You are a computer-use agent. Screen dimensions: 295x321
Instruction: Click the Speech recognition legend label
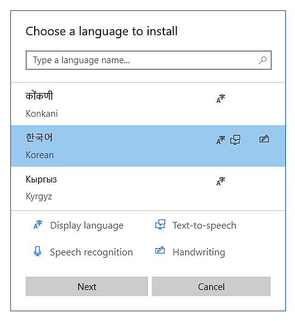91,252
